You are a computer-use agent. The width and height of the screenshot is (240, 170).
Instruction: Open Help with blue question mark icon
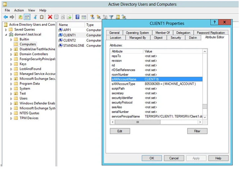[x=77, y=17]
